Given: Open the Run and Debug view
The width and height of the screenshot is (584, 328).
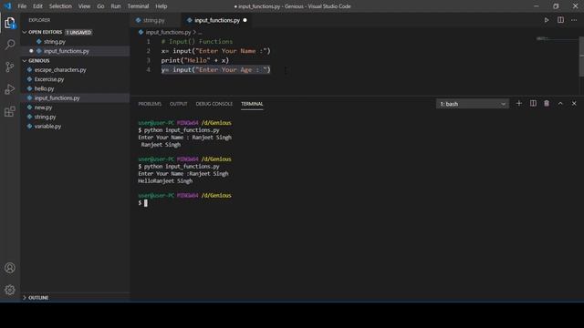Looking at the screenshot, I should [10, 89].
